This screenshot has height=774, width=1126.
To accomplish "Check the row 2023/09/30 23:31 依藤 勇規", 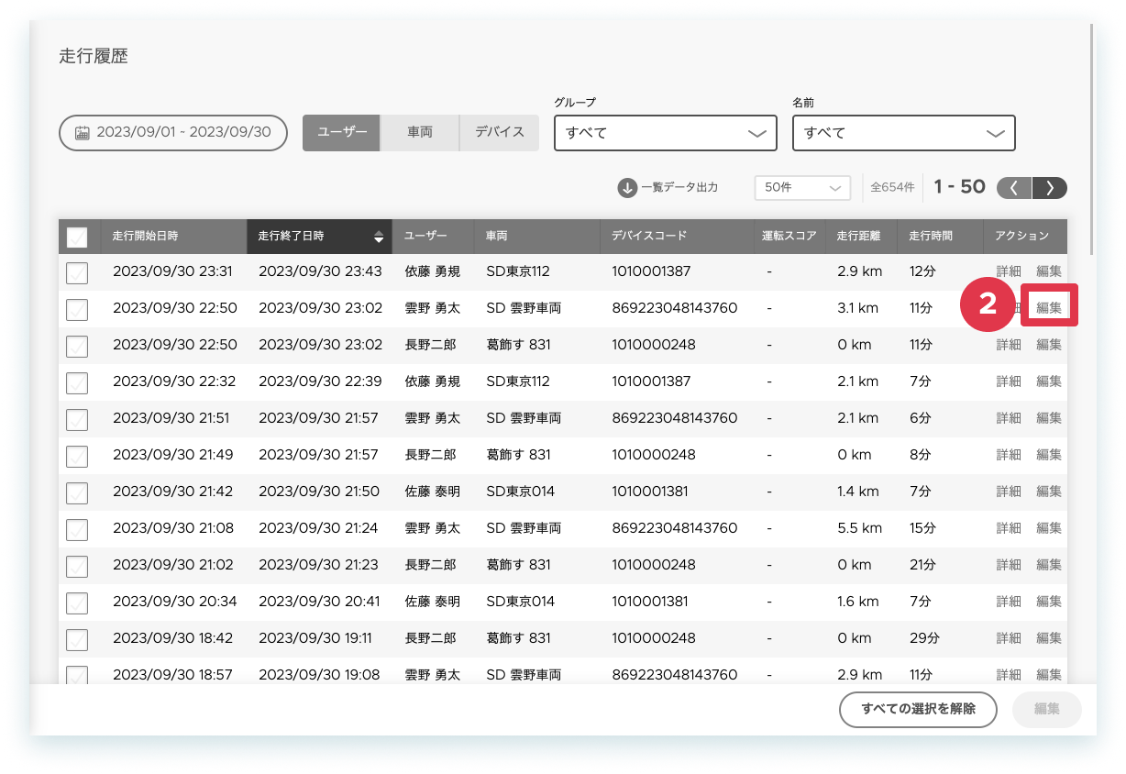I will (77, 272).
